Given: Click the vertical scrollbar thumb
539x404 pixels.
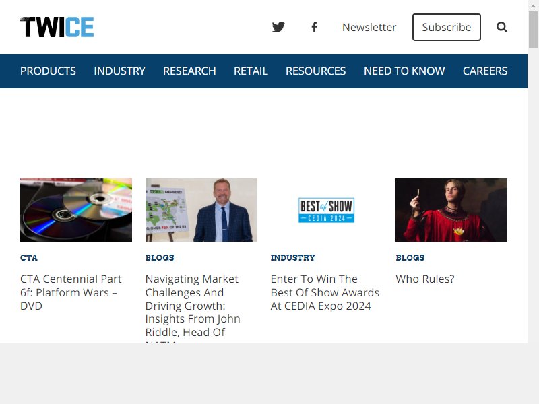Looking at the screenshot, I should (x=533, y=30).
